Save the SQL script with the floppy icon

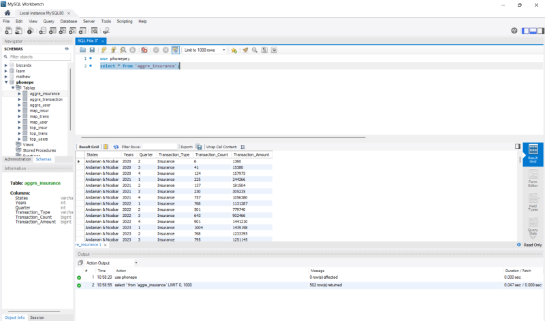pyautogui.click(x=92, y=50)
